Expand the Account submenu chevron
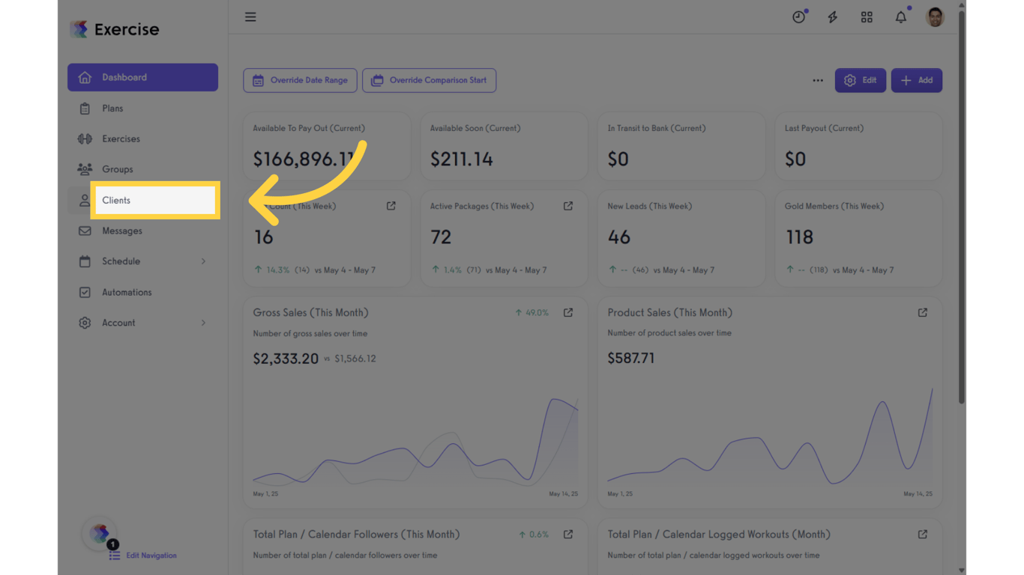 point(203,323)
